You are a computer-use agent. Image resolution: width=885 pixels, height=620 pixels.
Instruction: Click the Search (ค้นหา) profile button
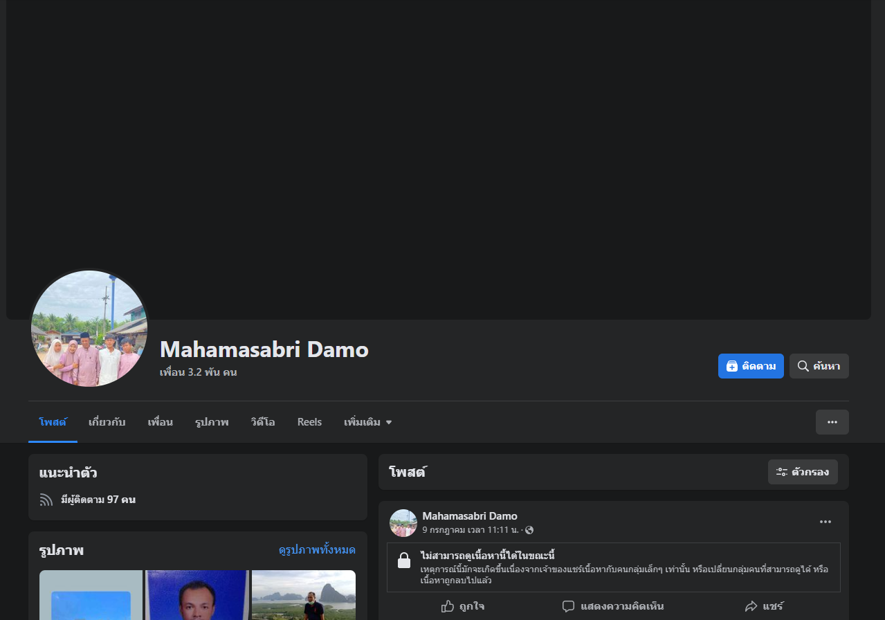pos(819,366)
